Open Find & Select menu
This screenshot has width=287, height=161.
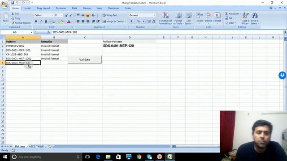point(255,18)
